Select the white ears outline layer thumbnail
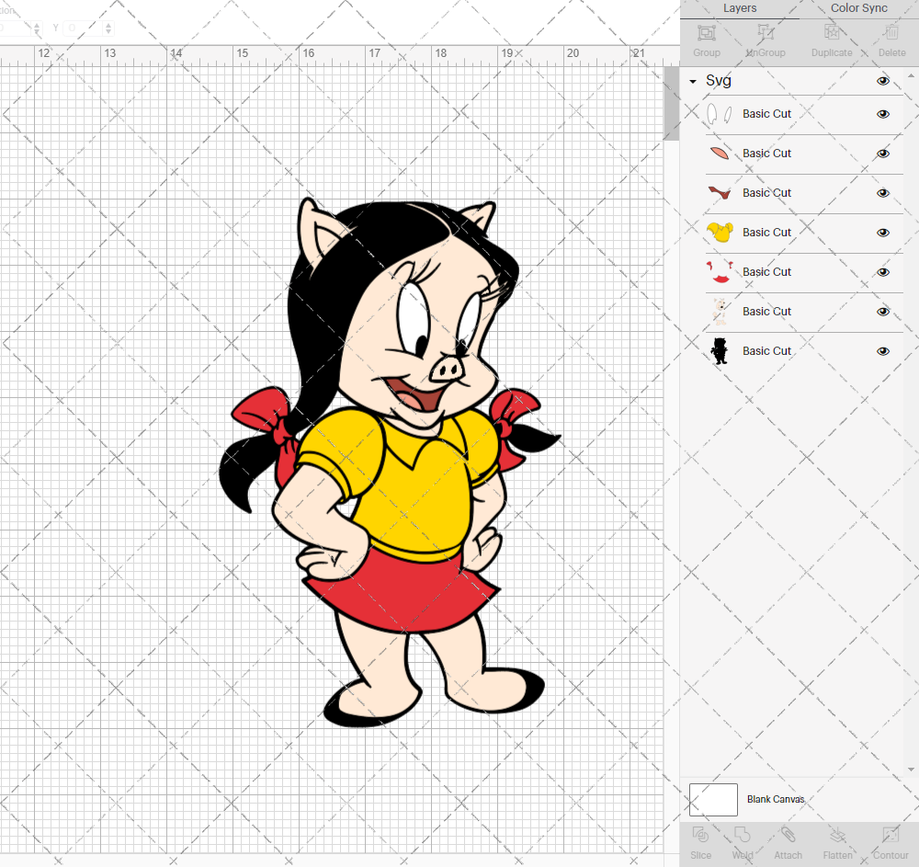Viewport: 919px width, 867px height. (x=720, y=114)
